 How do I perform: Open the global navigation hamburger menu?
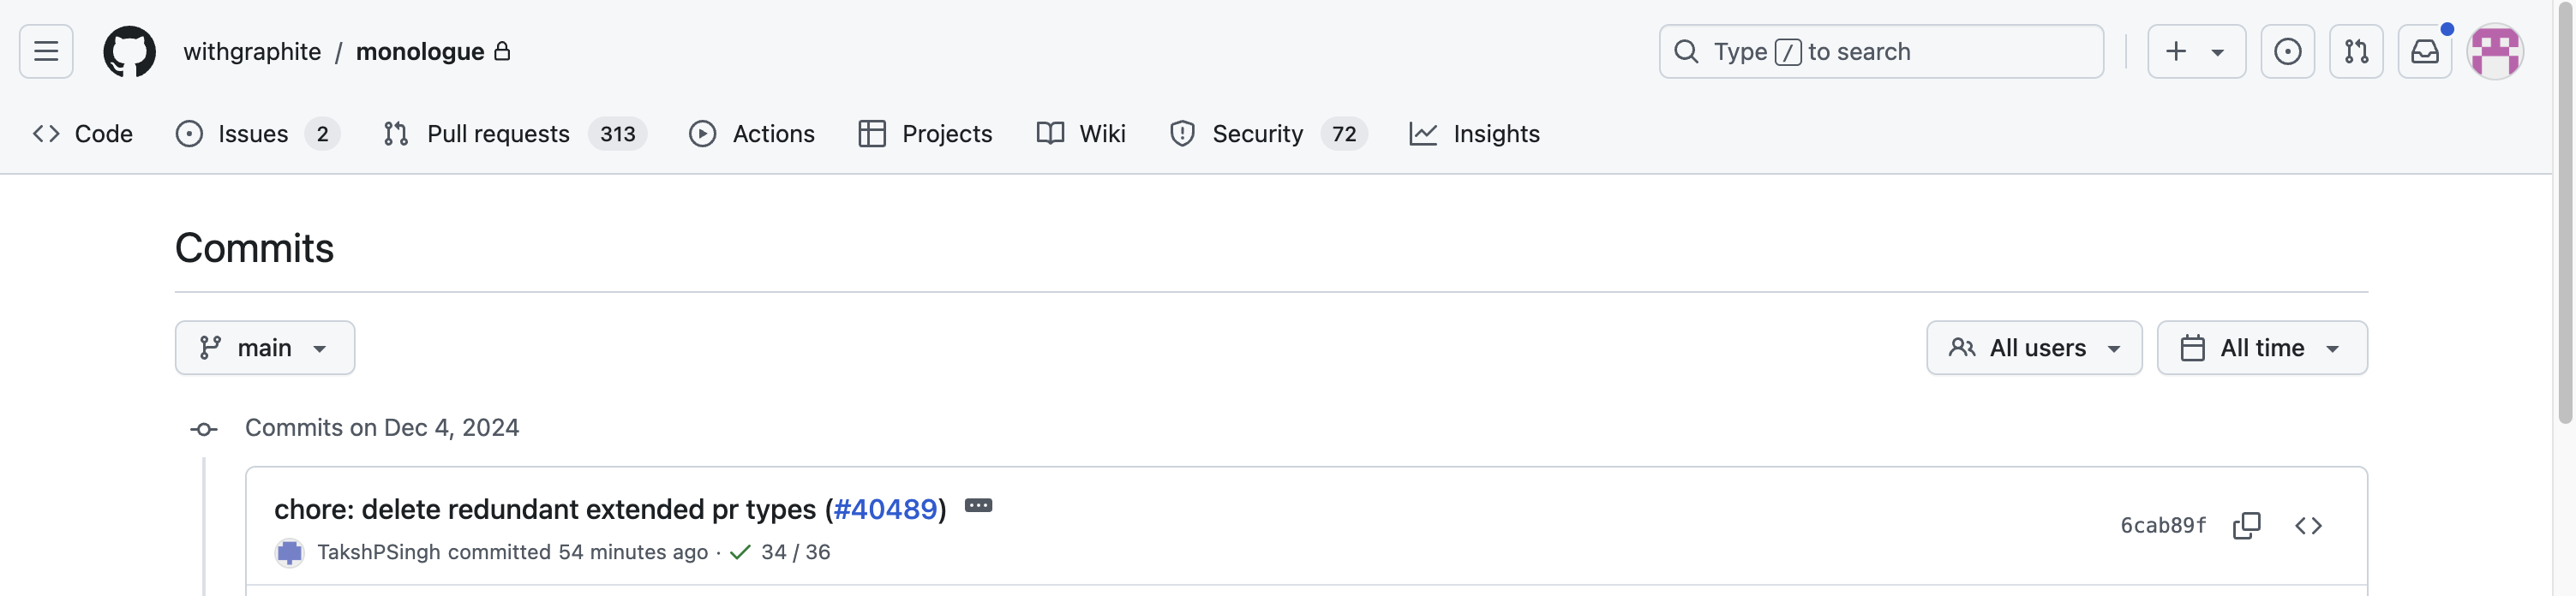click(x=45, y=51)
